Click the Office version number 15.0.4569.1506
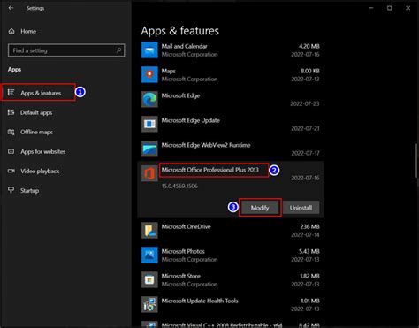Screen dimensions: 419x328 (179, 186)
